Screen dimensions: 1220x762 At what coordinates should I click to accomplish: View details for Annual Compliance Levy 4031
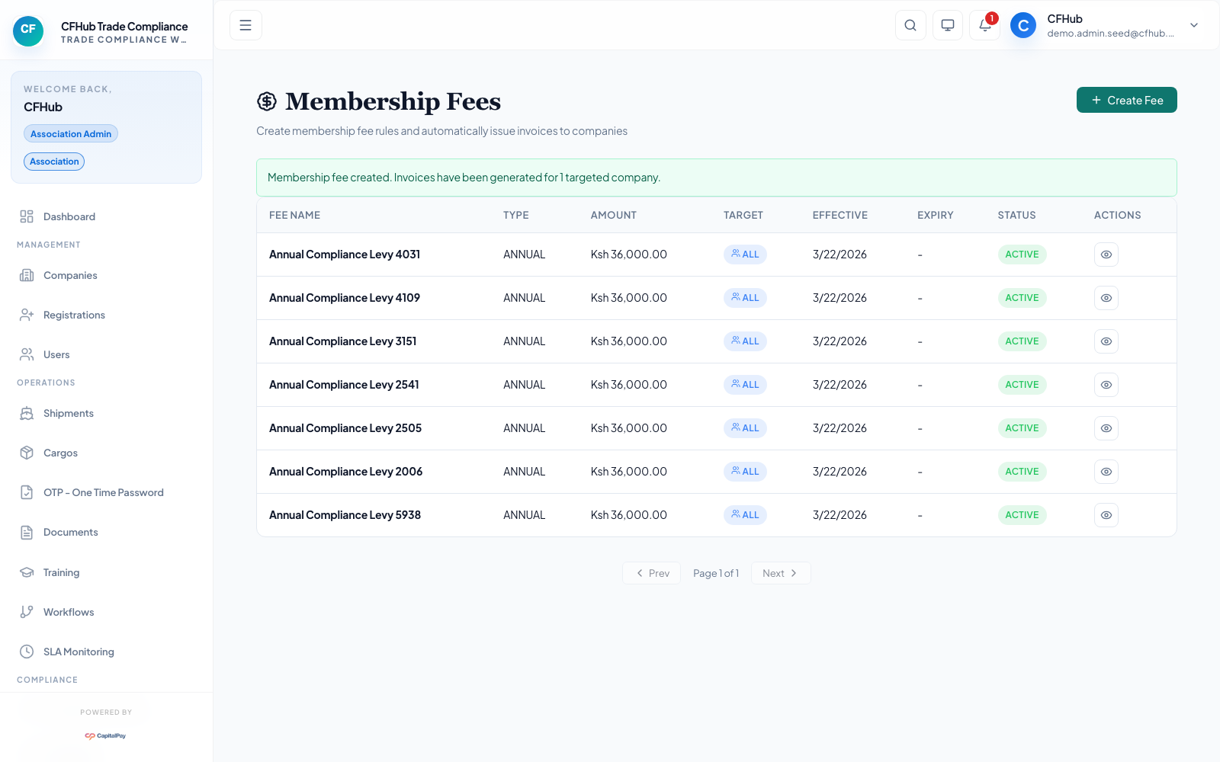click(1106, 254)
